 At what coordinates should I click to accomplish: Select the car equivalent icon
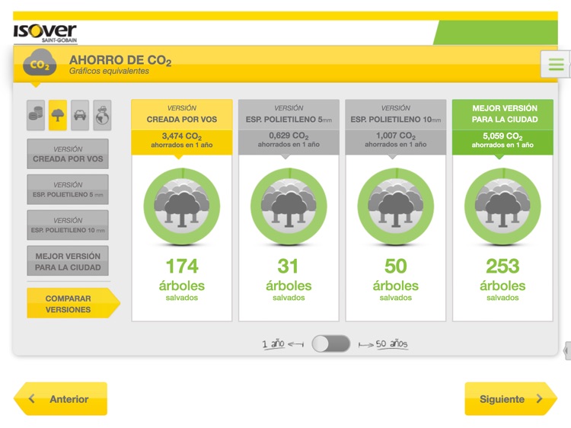click(x=80, y=116)
